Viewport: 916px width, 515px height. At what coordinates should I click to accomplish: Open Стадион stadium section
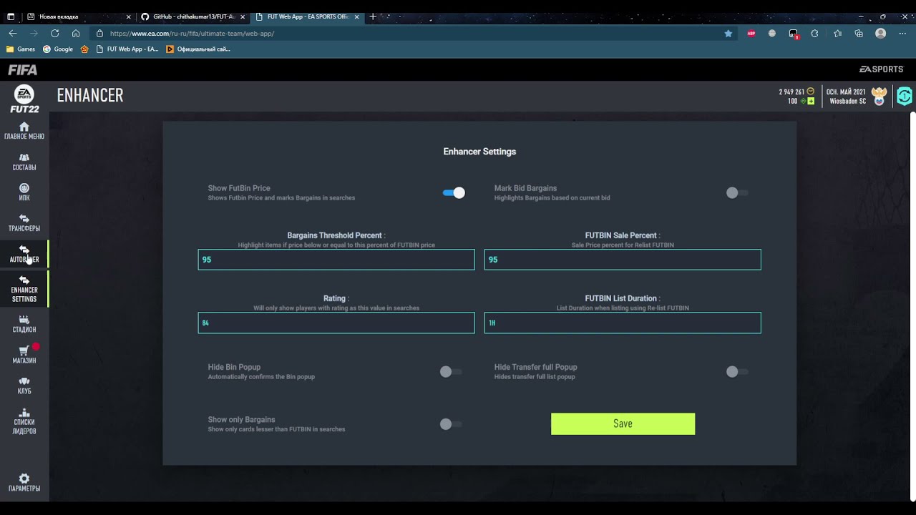click(x=24, y=324)
